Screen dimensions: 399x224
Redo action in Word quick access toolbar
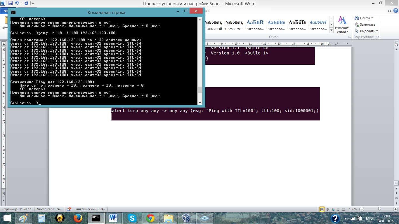pos(26,3)
